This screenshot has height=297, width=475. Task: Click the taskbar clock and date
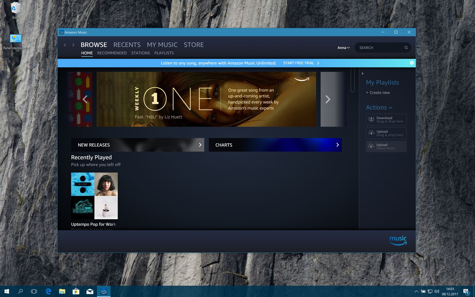pyautogui.click(x=450, y=291)
